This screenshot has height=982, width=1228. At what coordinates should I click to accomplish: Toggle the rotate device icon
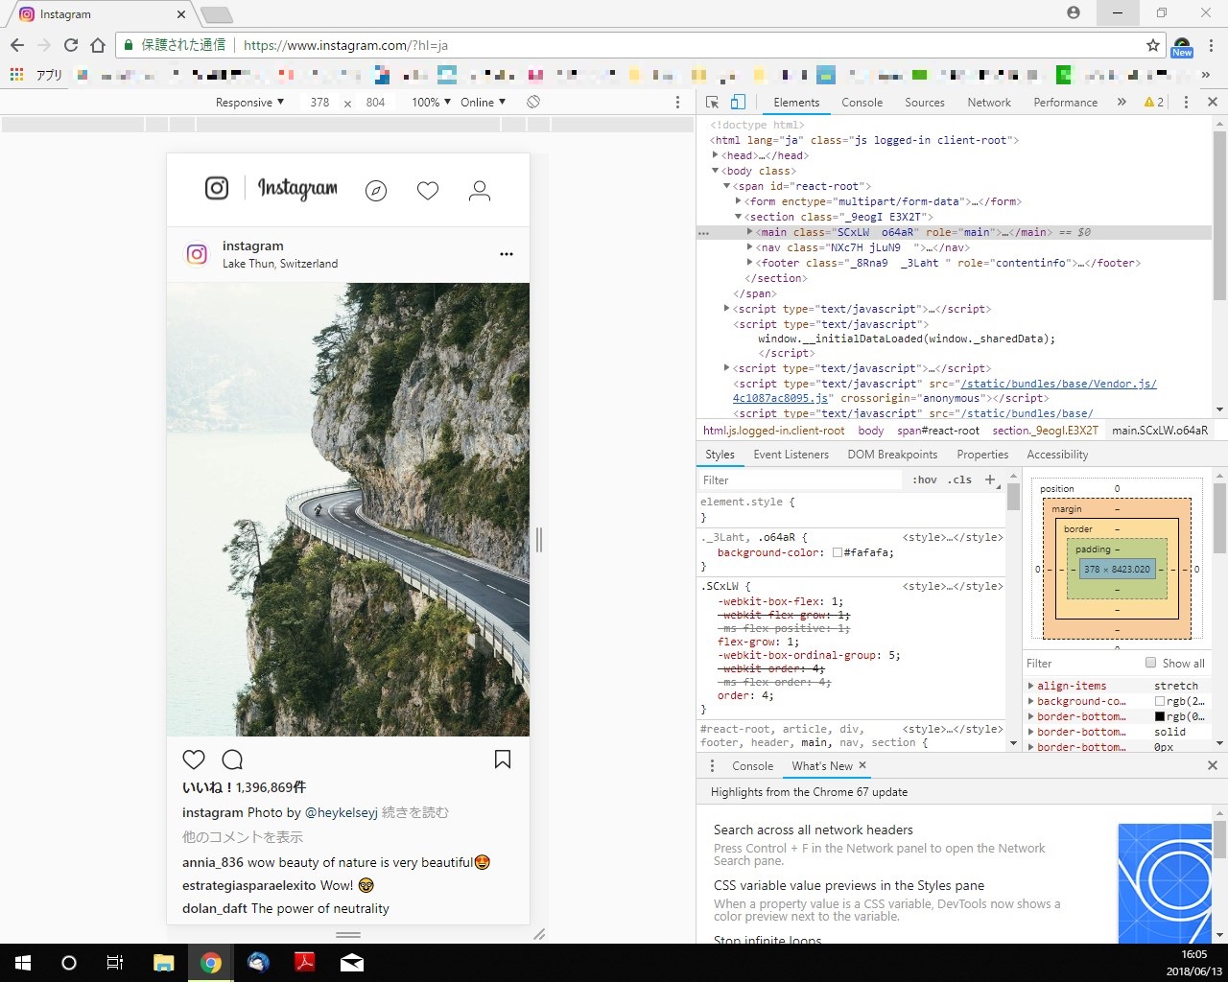533,102
